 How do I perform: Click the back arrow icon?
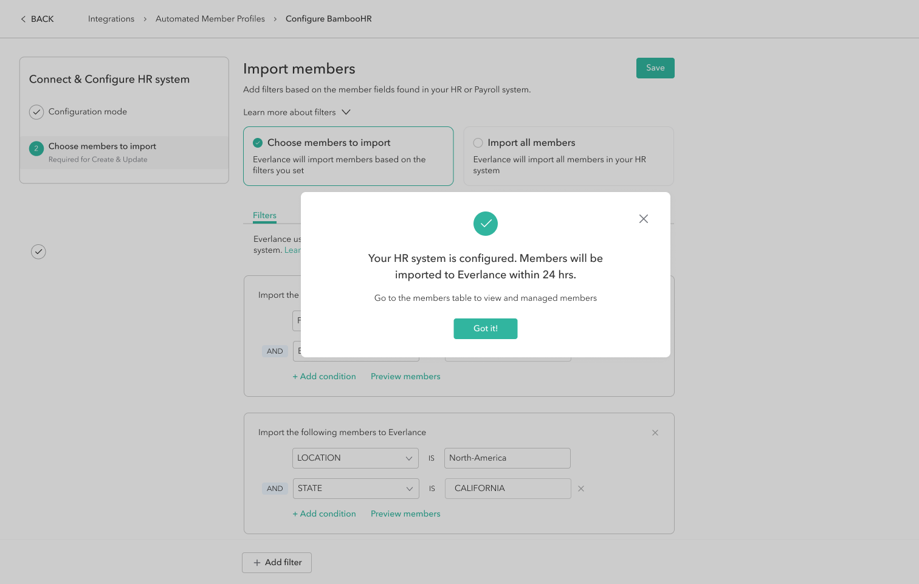[x=23, y=19]
